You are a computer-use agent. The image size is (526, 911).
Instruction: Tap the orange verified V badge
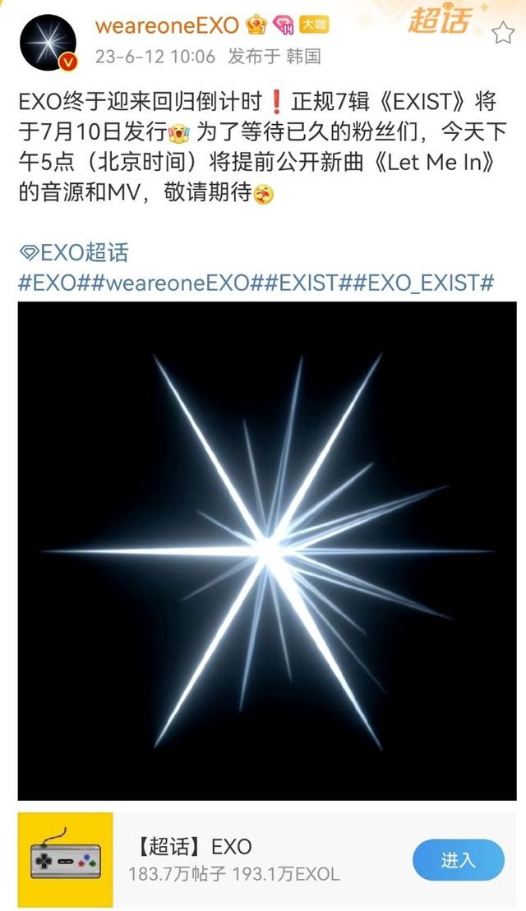click(x=68, y=62)
